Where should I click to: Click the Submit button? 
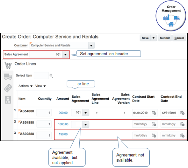pyautogui.click(x=165, y=38)
